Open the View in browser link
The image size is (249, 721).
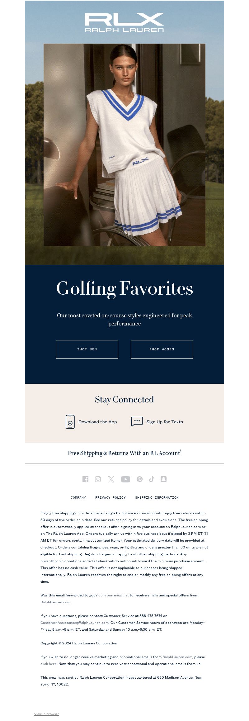(x=47, y=714)
